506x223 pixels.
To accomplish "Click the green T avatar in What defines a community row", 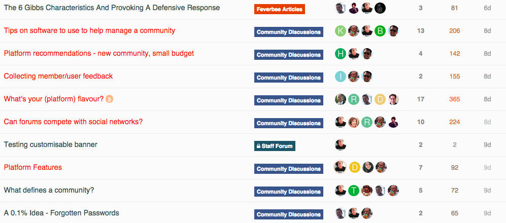I will click(x=354, y=191).
